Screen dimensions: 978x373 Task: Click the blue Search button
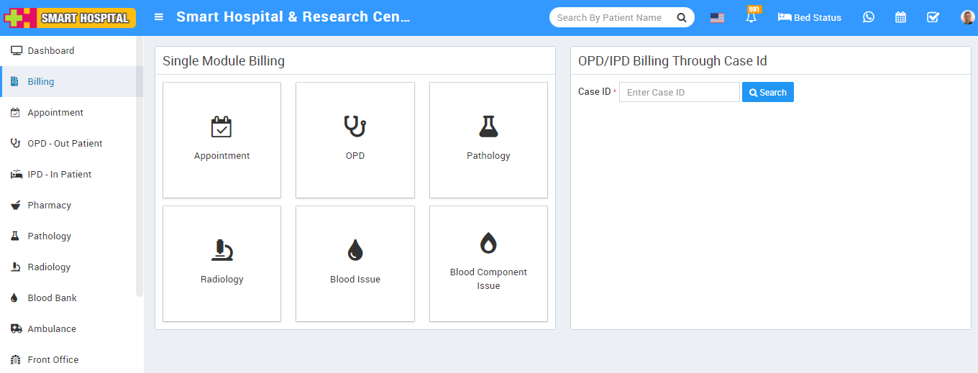pos(767,92)
